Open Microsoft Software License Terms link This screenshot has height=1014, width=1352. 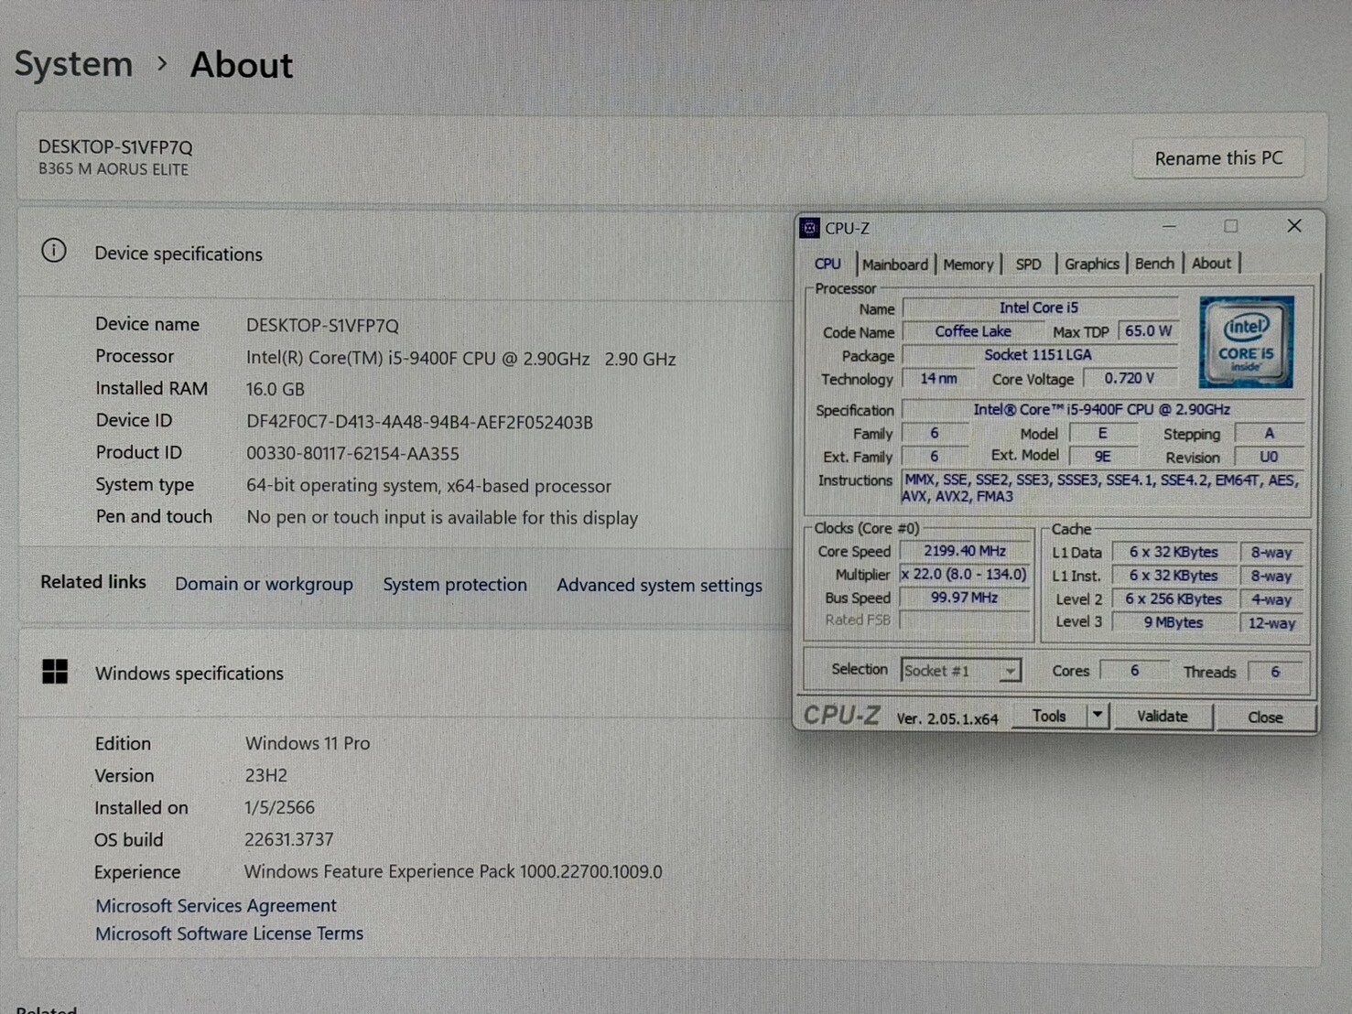(x=230, y=933)
